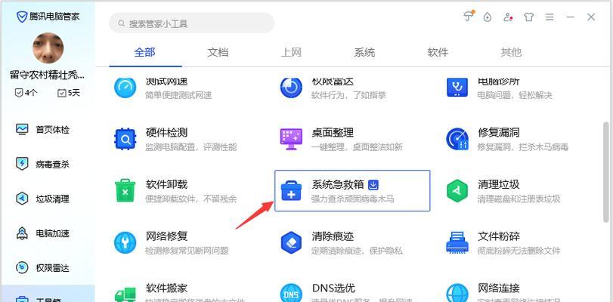Click the umbrella icon in title bar
Viewport: 613px width, 302px height.
tap(469, 17)
